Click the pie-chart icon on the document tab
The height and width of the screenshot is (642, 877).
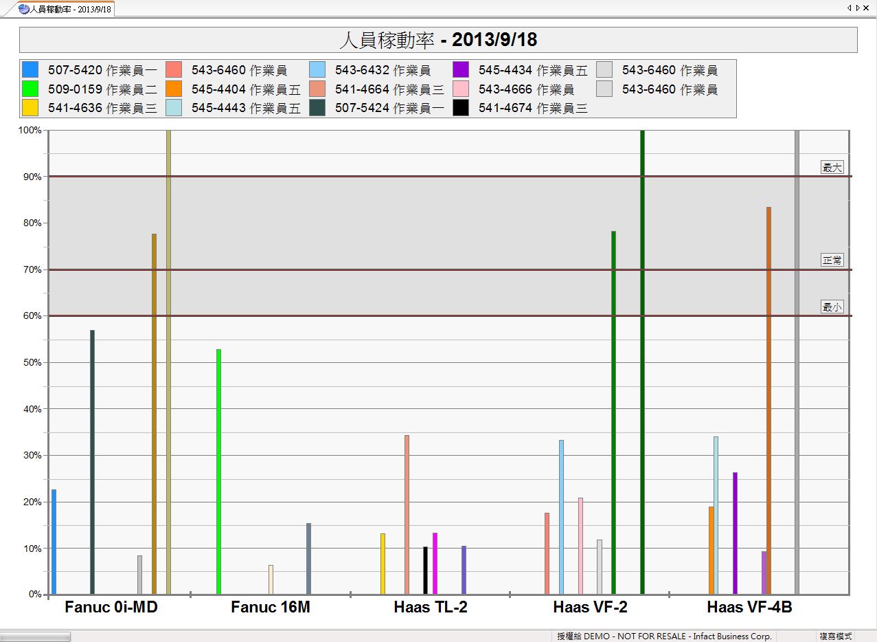click(x=24, y=9)
